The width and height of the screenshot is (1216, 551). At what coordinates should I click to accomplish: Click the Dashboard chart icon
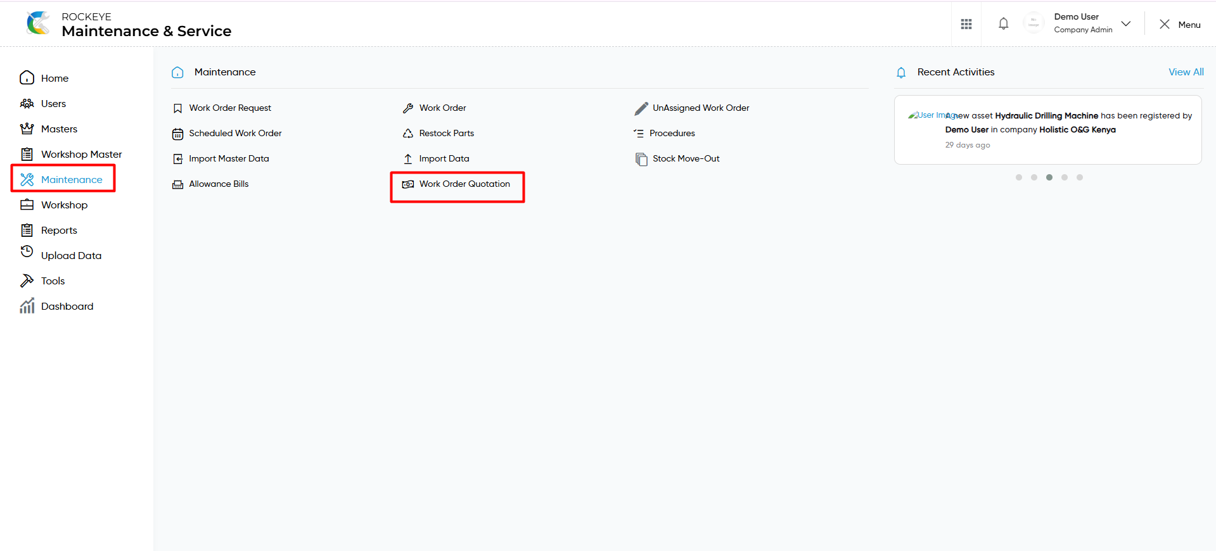pyautogui.click(x=27, y=306)
